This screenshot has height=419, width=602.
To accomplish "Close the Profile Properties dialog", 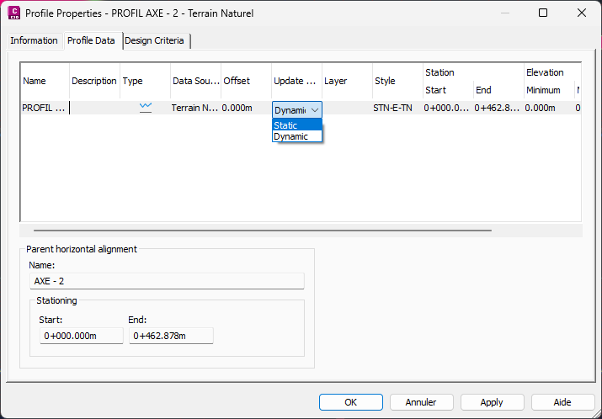I will (x=582, y=13).
